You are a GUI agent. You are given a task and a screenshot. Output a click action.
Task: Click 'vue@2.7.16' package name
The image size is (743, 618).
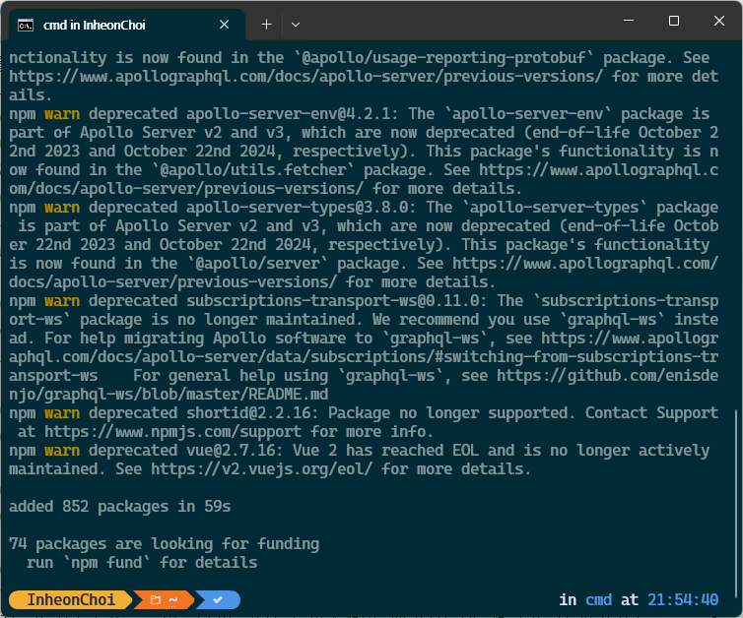[231, 450]
